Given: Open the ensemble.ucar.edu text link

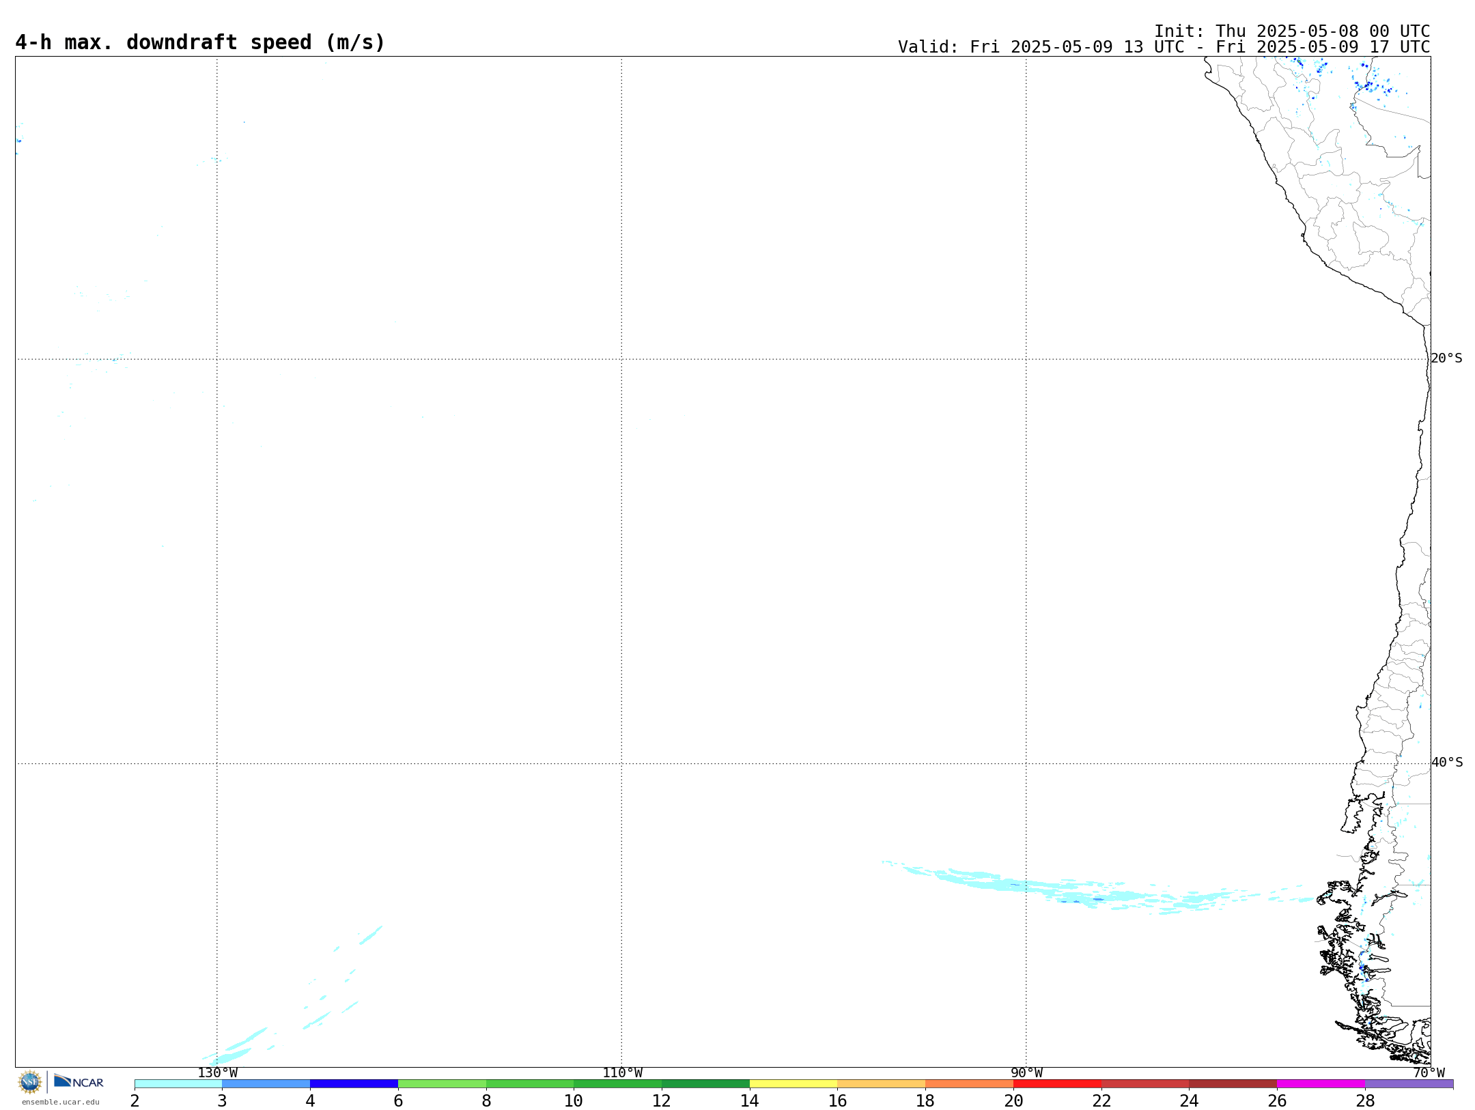Looking at the screenshot, I should [60, 1102].
